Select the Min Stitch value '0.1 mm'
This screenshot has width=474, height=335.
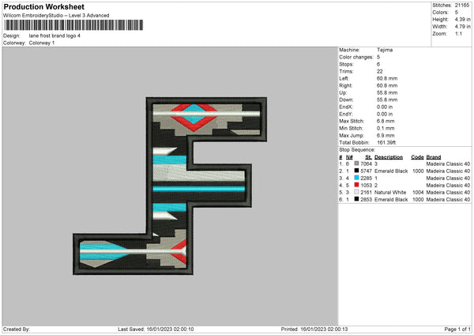386,128
